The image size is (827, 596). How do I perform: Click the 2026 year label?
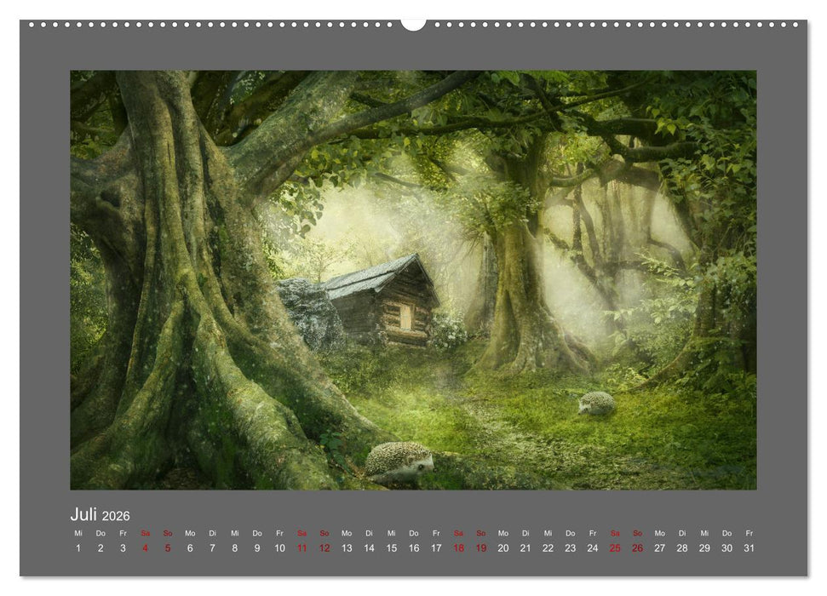pyautogui.click(x=116, y=516)
